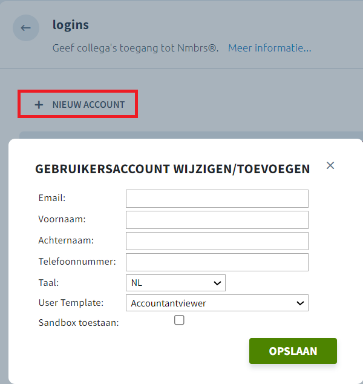Screen dimensions: 363x384
Task: Click the chevron arrow in Taal box
Action: coord(217,283)
